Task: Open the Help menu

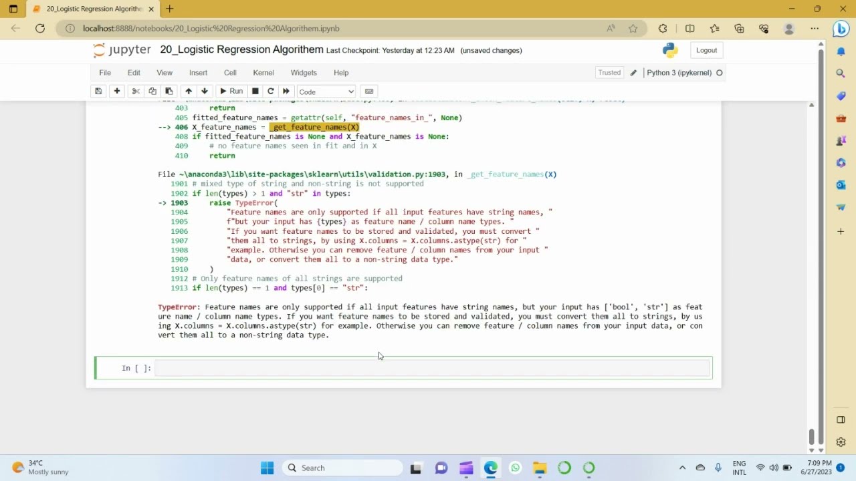Action: [341, 73]
